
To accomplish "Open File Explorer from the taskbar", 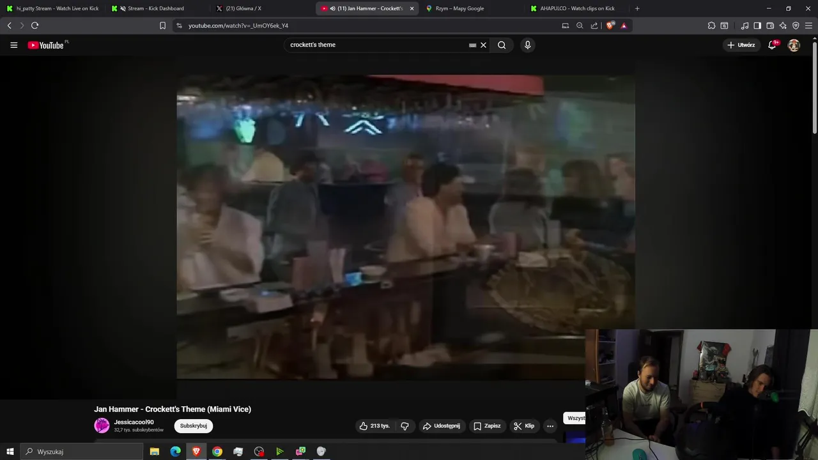I will tap(155, 452).
